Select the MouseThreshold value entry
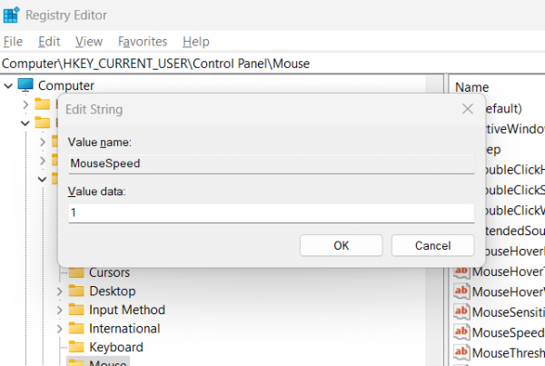545x366 pixels. click(x=508, y=353)
